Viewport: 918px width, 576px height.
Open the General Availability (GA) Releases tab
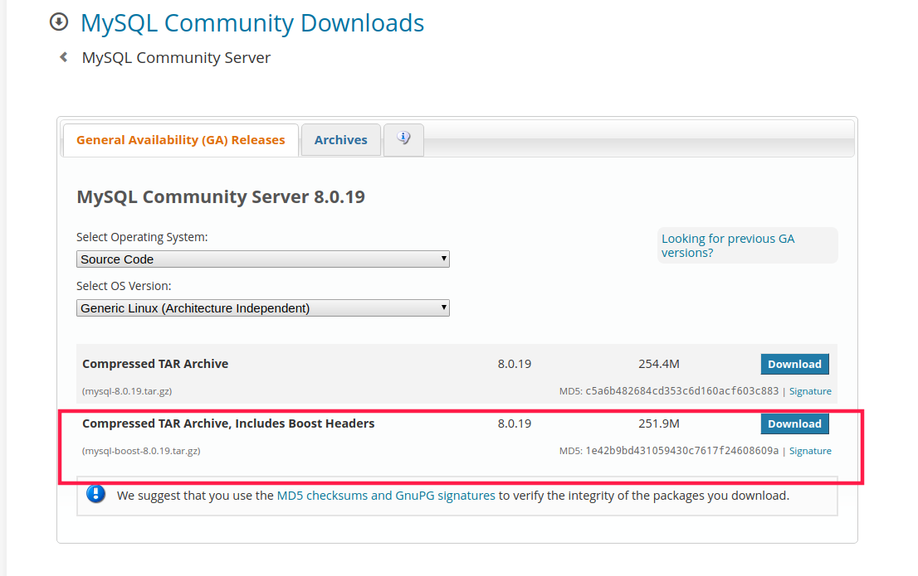click(x=180, y=140)
